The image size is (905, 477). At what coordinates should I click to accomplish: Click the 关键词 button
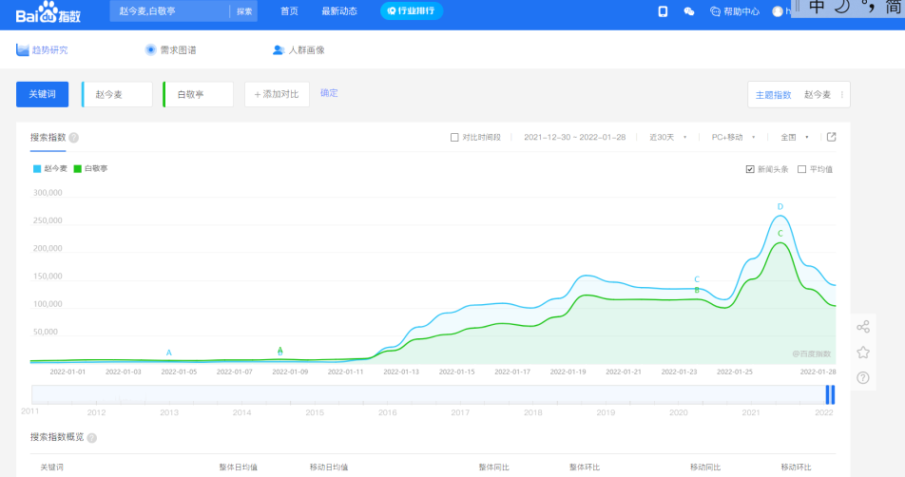click(42, 94)
